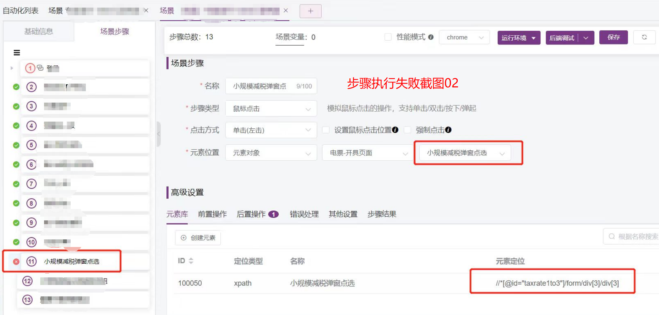
Task: Check the 强制点击 checkbox
Action: pyautogui.click(x=408, y=130)
